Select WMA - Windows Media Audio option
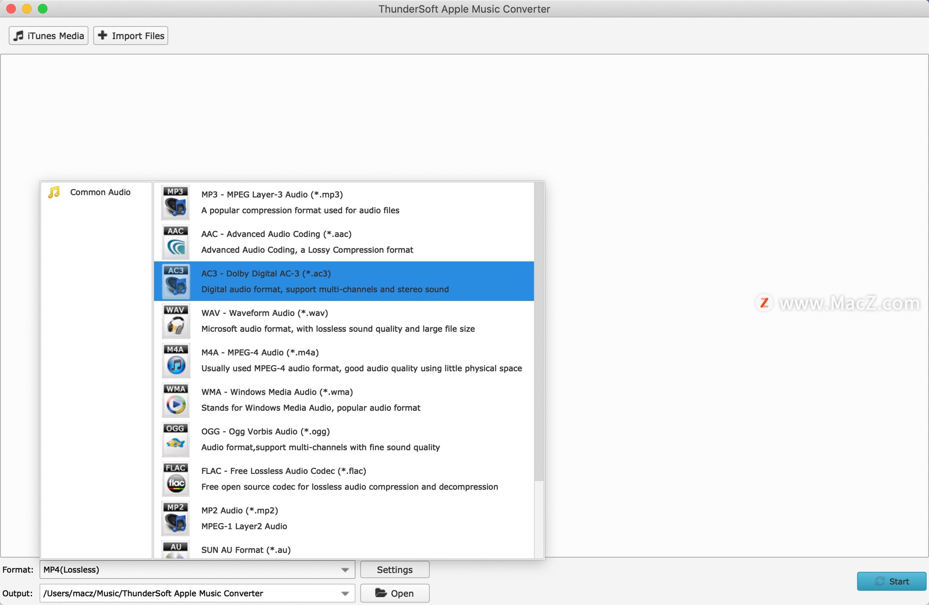929x605 pixels. point(277,392)
